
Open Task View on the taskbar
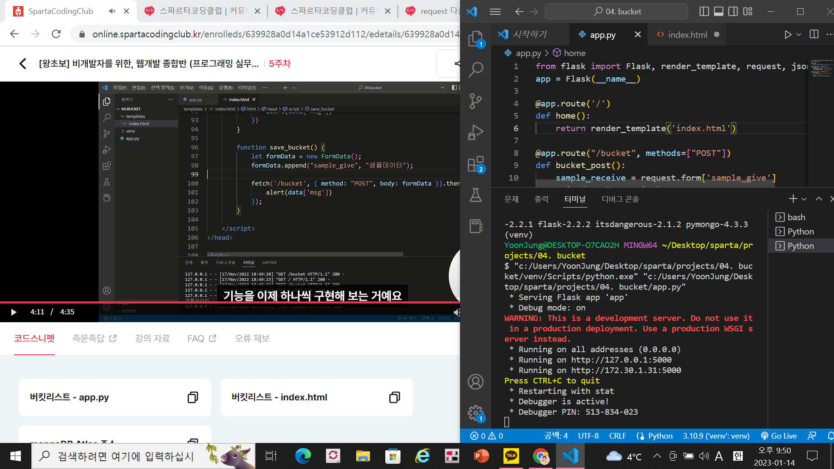tap(271, 456)
